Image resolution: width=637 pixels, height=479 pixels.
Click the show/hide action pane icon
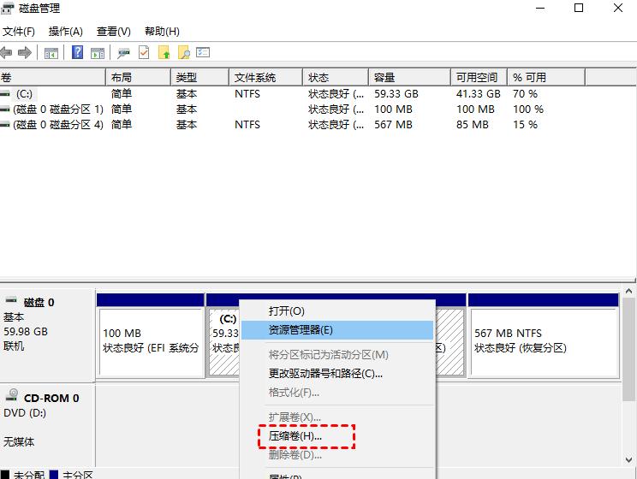pyautogui.click(x=98, y=53)
